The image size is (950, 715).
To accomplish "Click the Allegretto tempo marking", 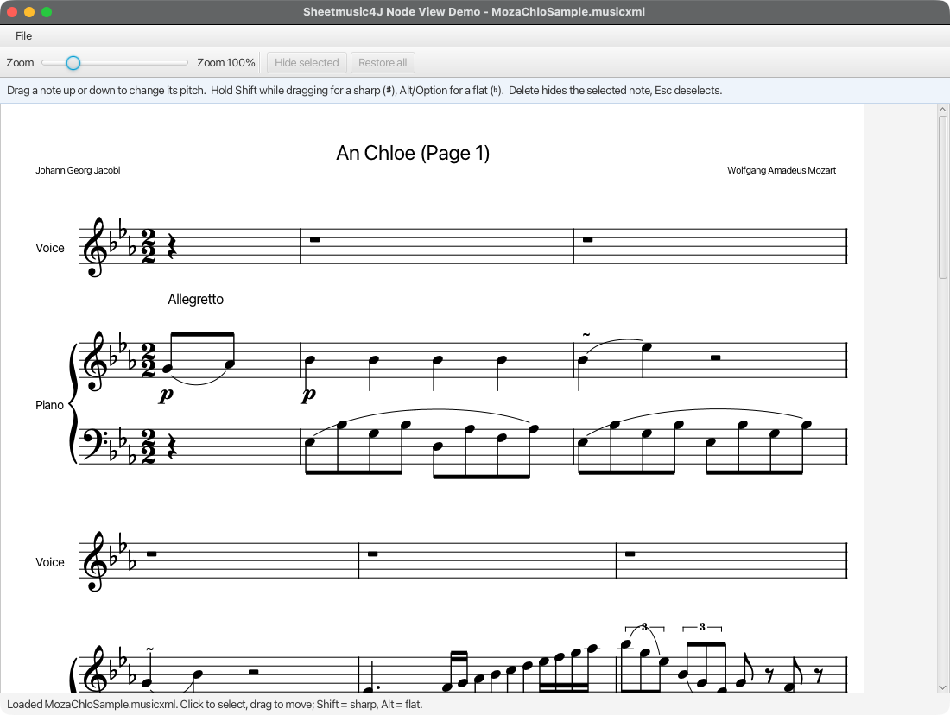I will click(195, 299).
